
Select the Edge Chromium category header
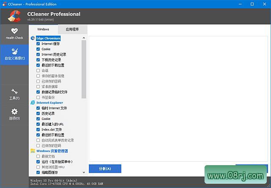coord(48,38)
